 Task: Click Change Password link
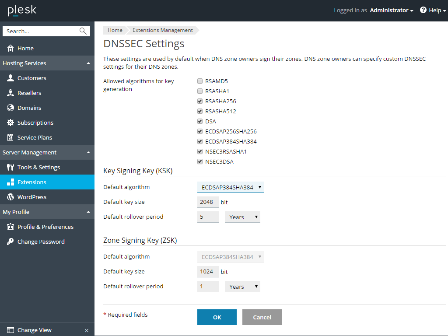(x=41, y=241)
